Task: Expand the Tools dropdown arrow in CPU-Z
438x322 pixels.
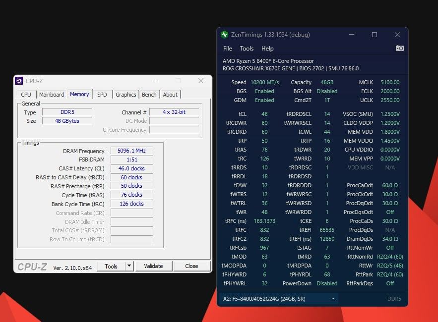Action: 129,266
